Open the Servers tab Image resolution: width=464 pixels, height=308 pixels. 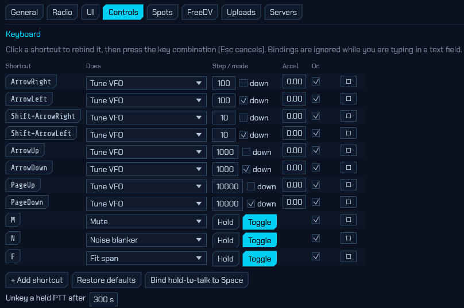283,12
